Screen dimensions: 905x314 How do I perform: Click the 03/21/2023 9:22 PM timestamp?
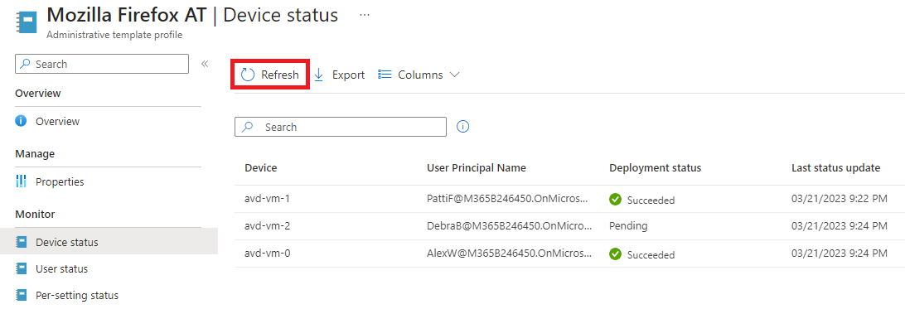[840, 199]
